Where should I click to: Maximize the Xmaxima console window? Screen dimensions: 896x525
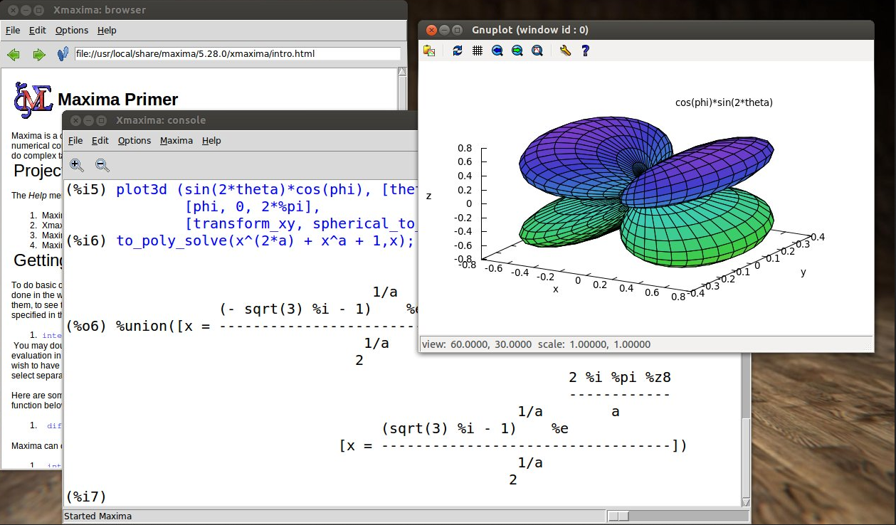click(101, 120)
